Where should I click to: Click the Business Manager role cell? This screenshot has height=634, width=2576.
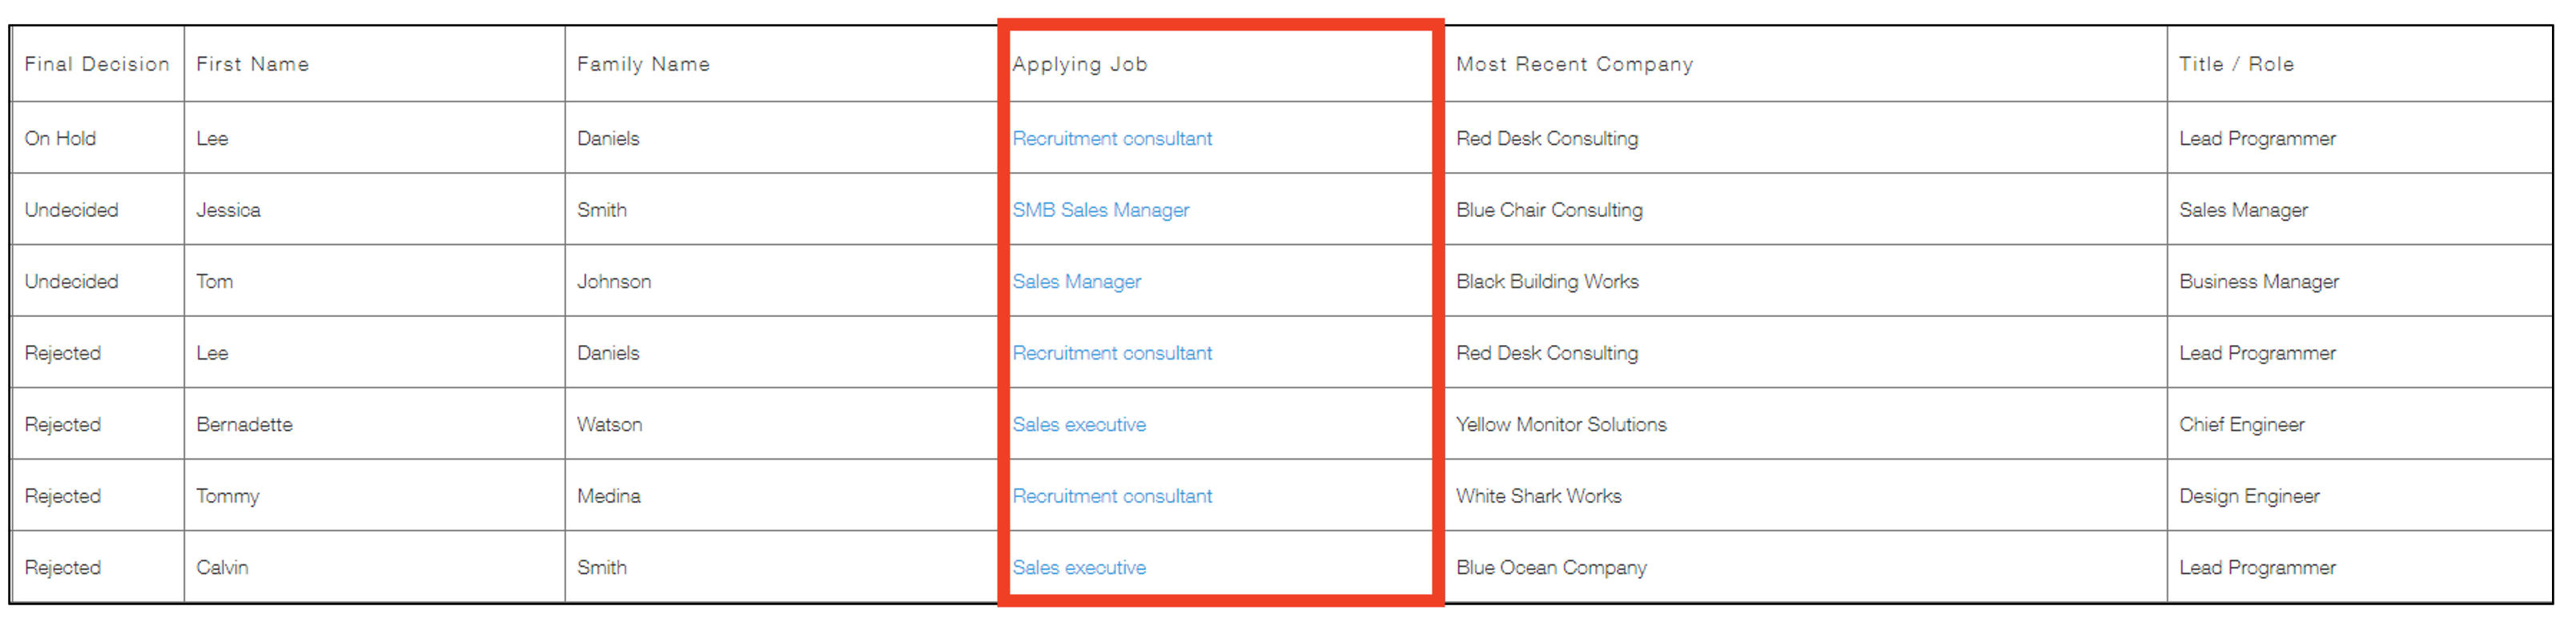(2258, 282)
